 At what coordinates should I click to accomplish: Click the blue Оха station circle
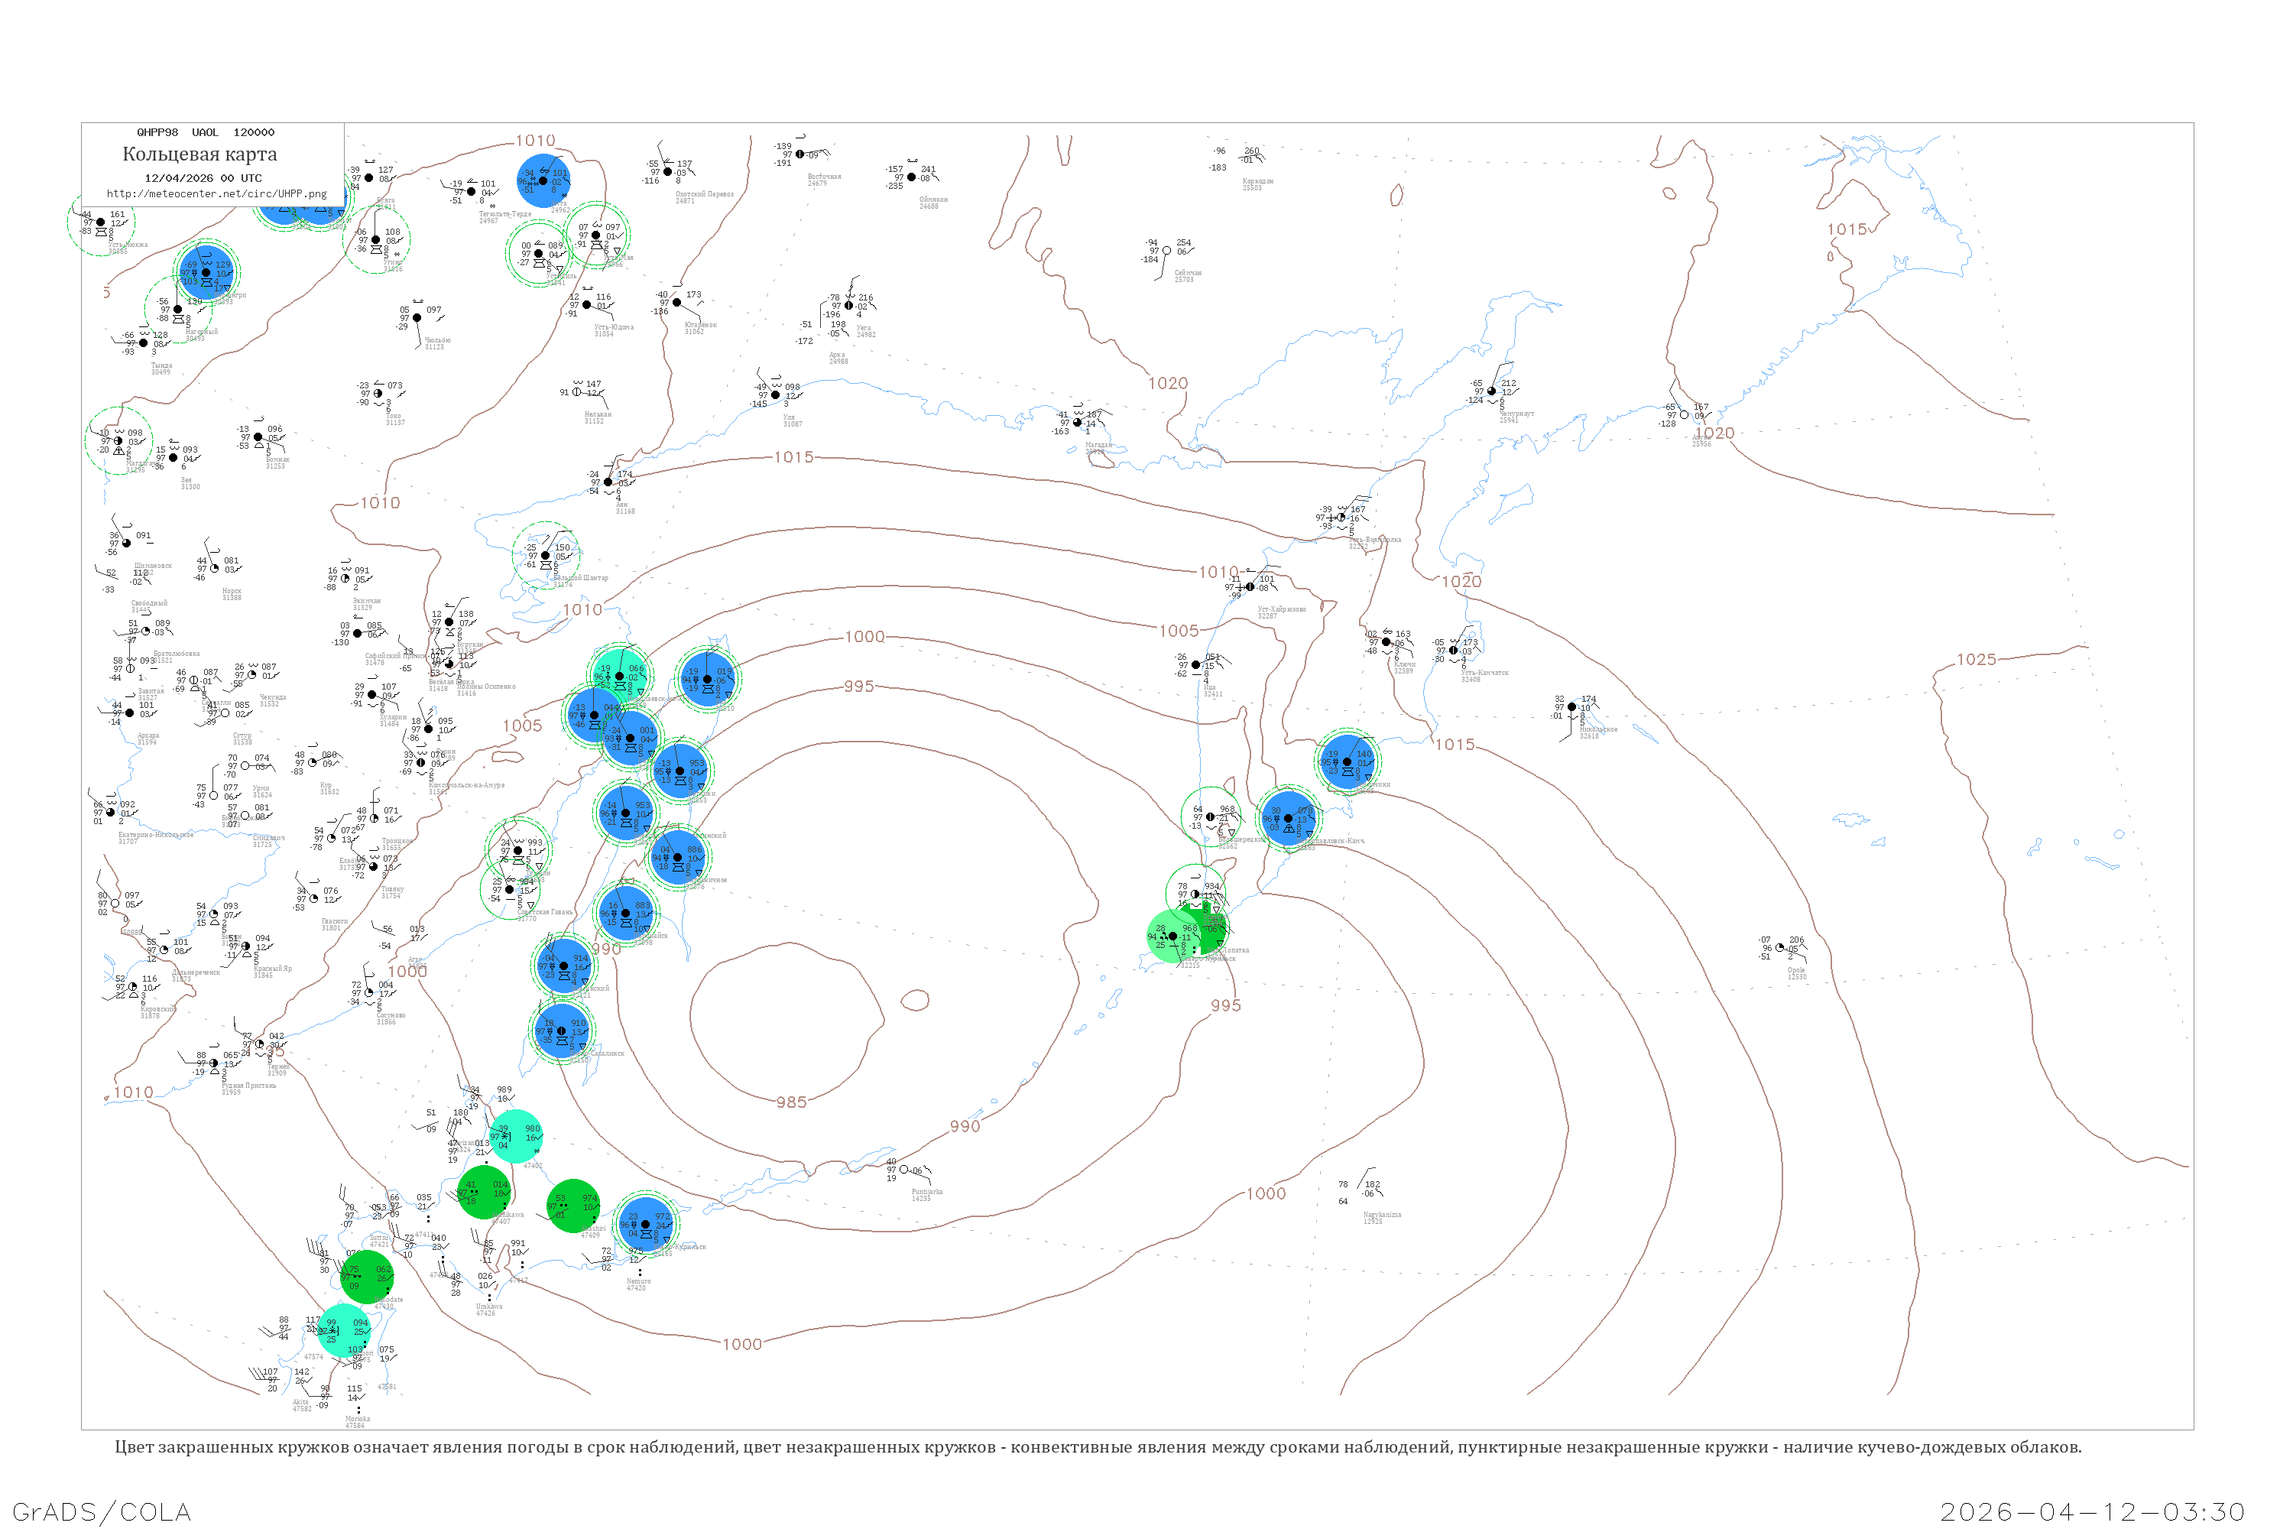(708, 679)
